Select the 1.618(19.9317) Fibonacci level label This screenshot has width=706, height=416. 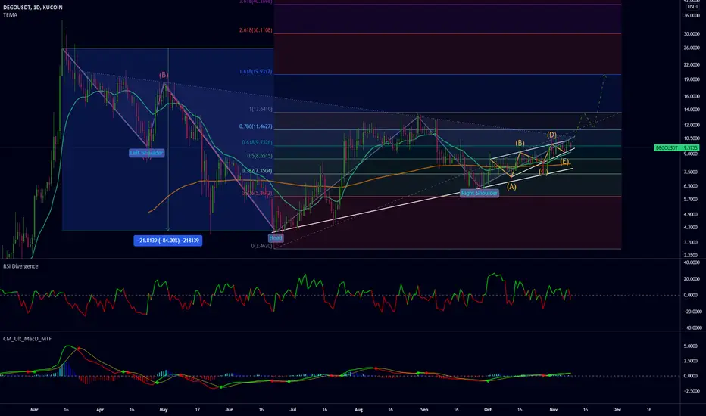[x=256, y=72]
